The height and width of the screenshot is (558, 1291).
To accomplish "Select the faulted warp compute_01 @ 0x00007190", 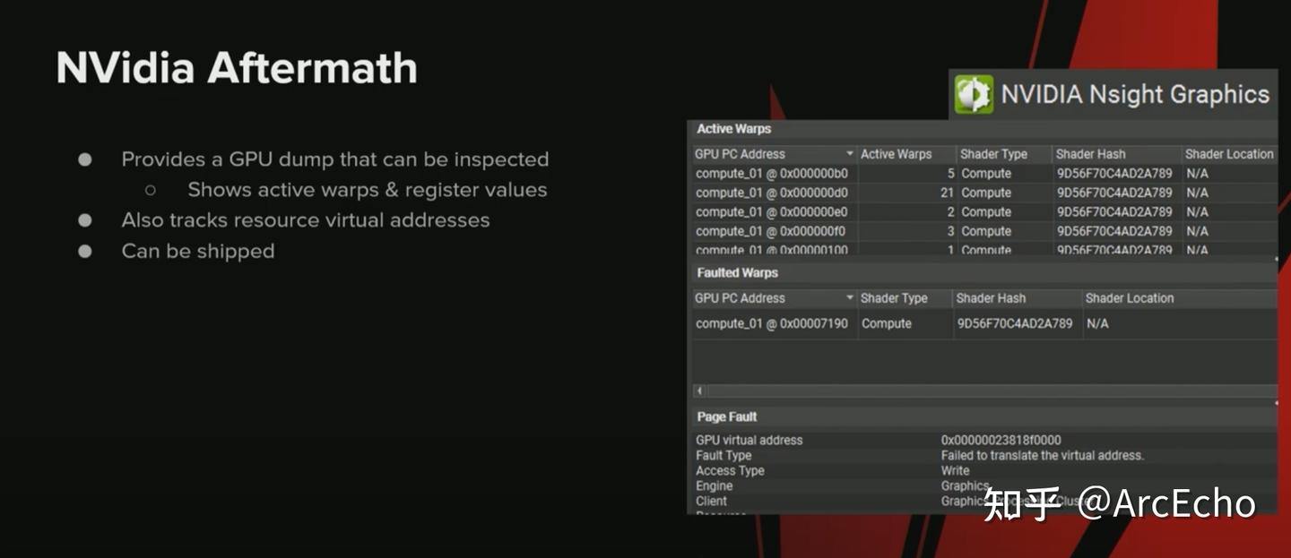I will click(x=772, y=323).
